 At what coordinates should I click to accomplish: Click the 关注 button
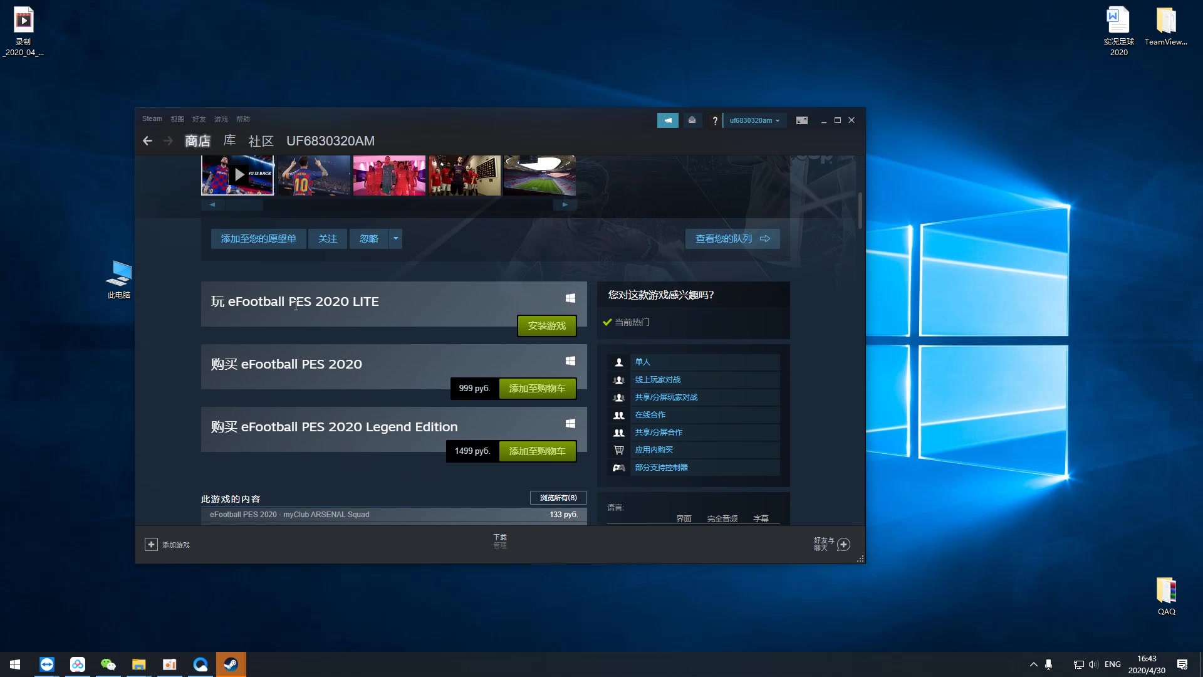(x=328, y=239)
